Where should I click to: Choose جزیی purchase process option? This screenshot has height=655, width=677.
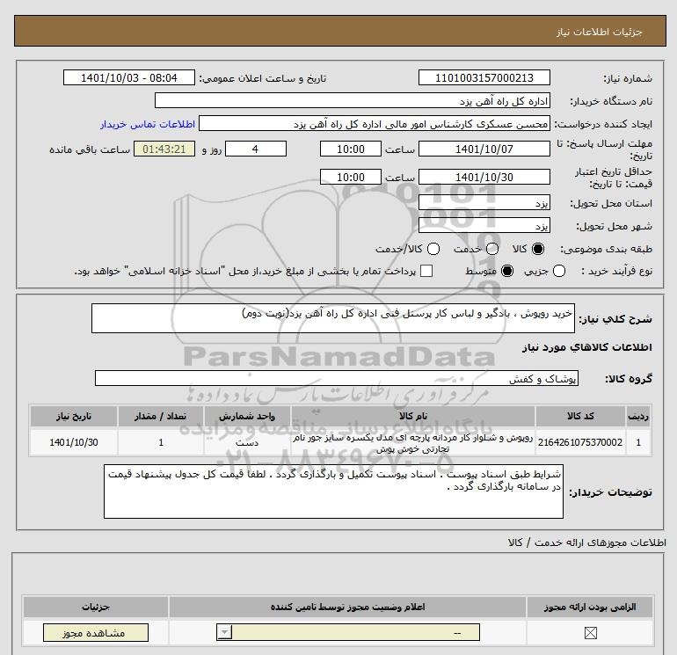[559, 271]
